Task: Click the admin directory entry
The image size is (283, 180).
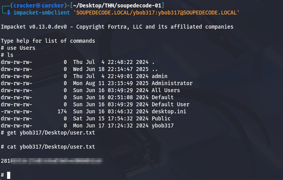Action: tap(160, 76)
